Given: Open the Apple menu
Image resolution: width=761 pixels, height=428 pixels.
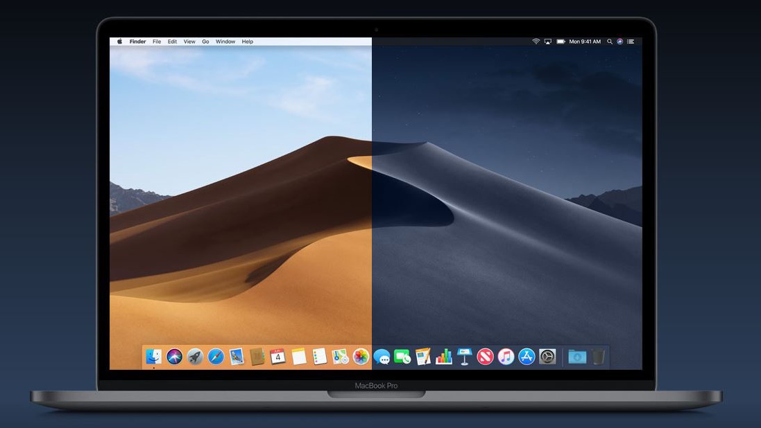Looking at the screenshot, I should click(x=119, y=42).
